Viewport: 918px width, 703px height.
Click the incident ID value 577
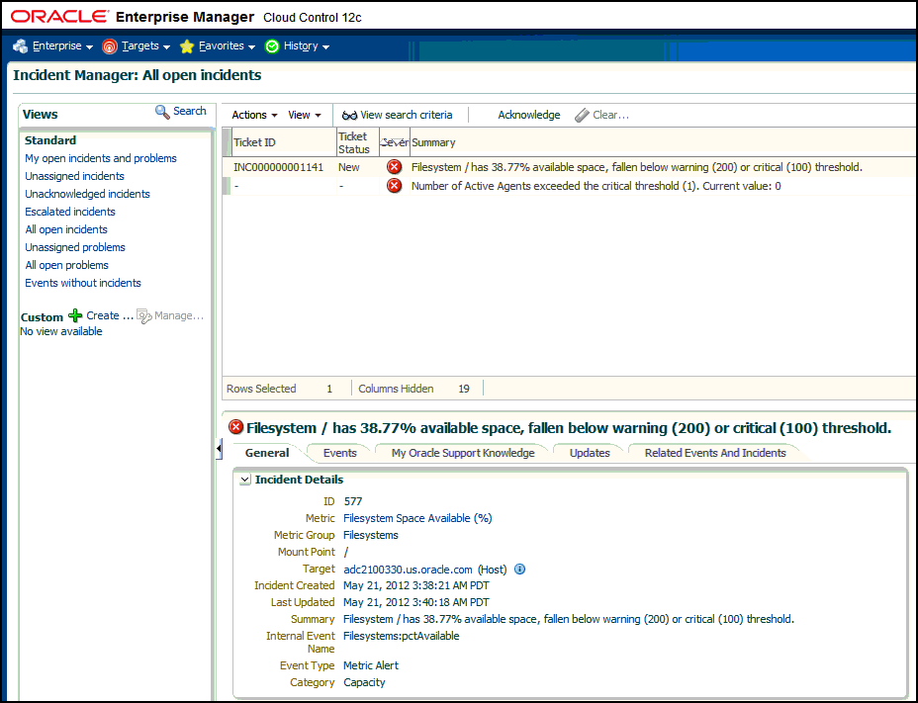(x=353, y=501)
